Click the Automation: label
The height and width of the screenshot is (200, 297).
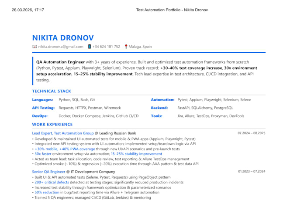pyautogui.click(x=162, y=100)
